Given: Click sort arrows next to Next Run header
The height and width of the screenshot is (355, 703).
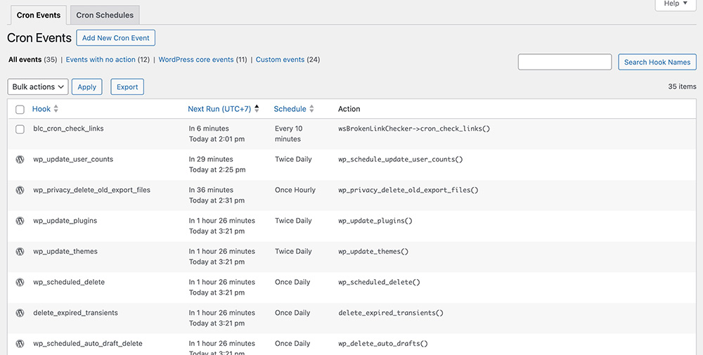Looking at the screenshot, I should click(257, 109).
